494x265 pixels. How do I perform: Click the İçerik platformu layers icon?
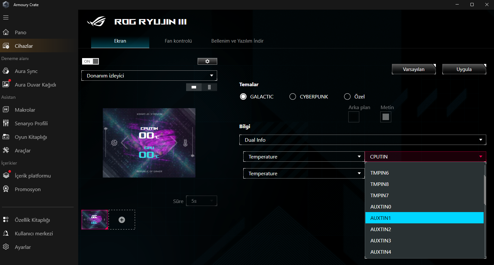tap(6, 175)
